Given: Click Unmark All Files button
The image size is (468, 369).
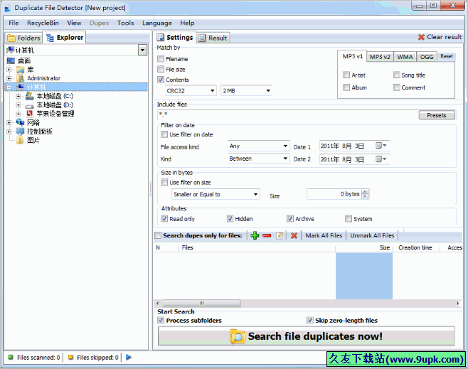Looking at the screenshot, I should 372,235.
